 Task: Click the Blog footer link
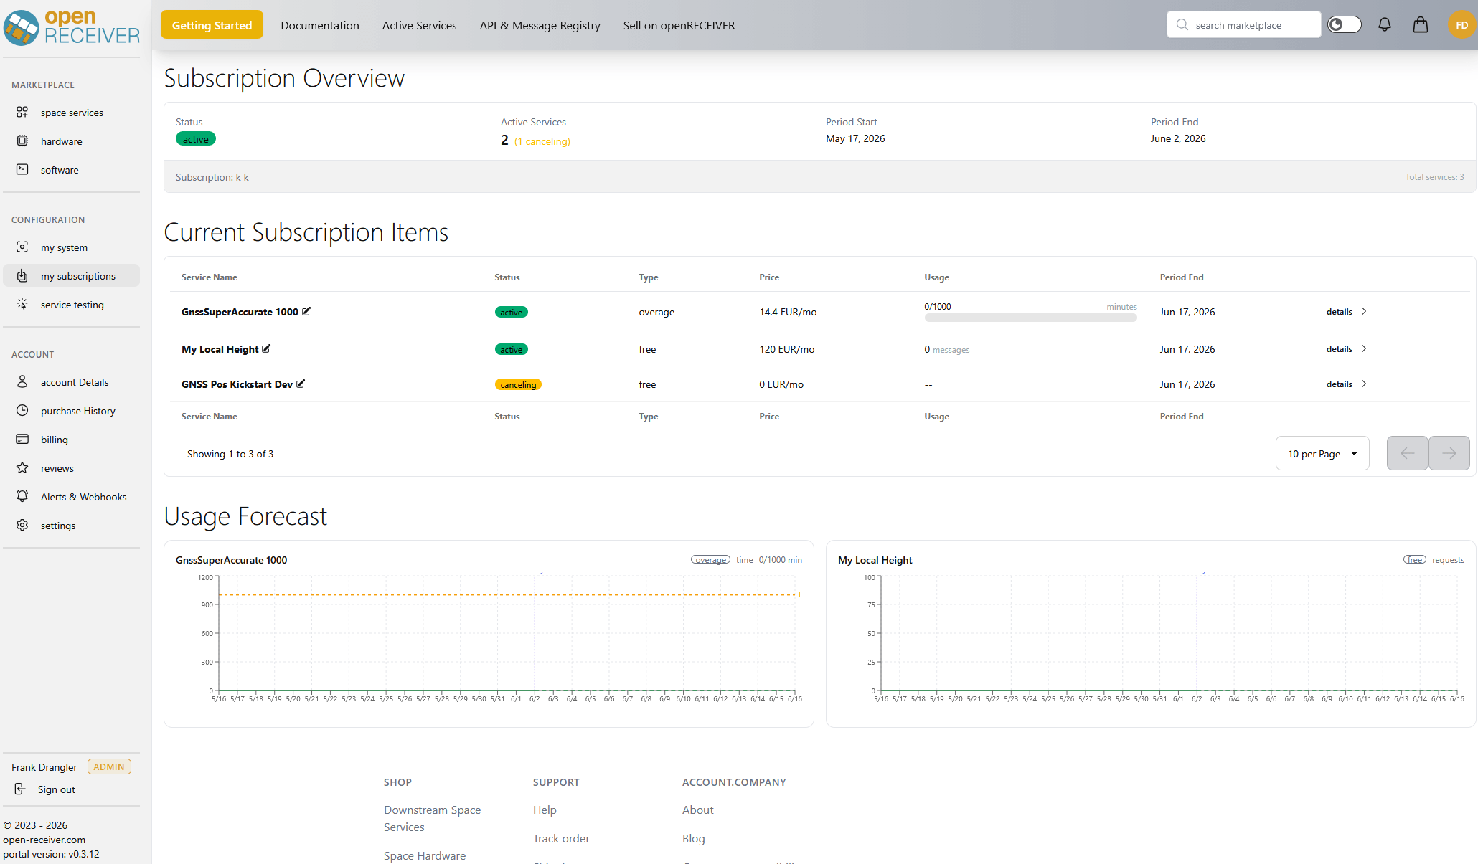pos(693,838)
